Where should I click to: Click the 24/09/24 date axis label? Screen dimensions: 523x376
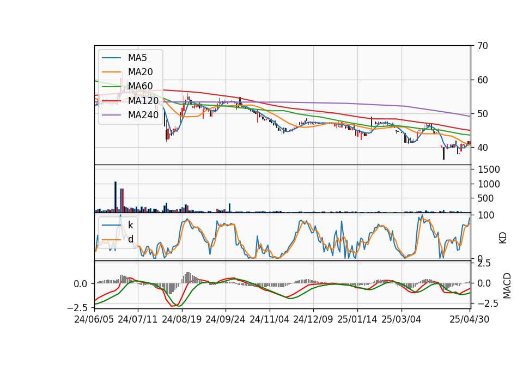[x=225, y=319]
